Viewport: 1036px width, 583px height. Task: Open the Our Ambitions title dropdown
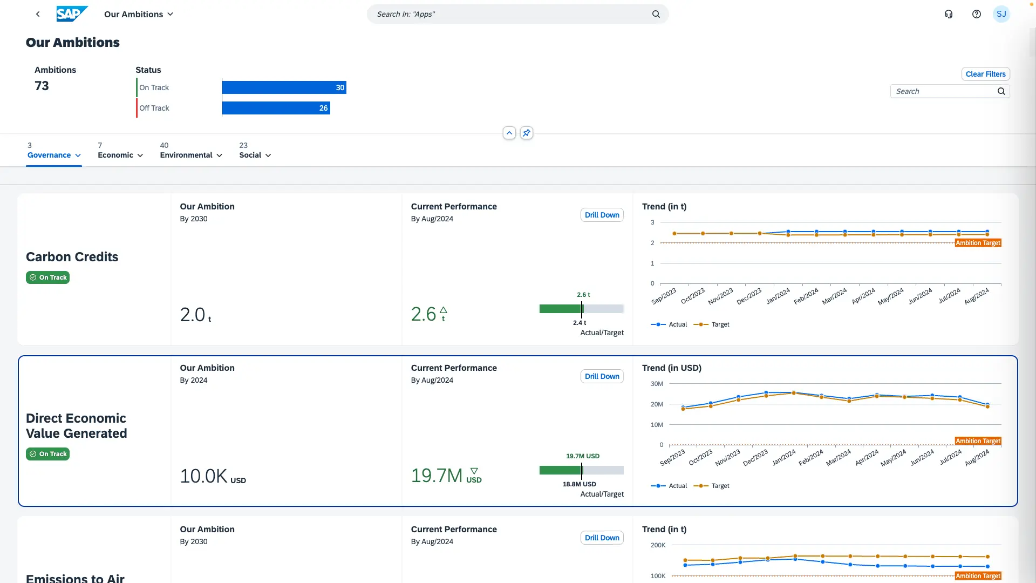pyautogui.click(x=139, y=14)
